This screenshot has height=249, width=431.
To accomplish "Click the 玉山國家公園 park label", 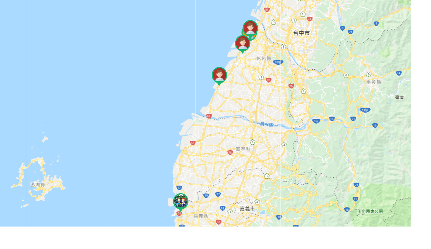I will [x=370, y=211].
